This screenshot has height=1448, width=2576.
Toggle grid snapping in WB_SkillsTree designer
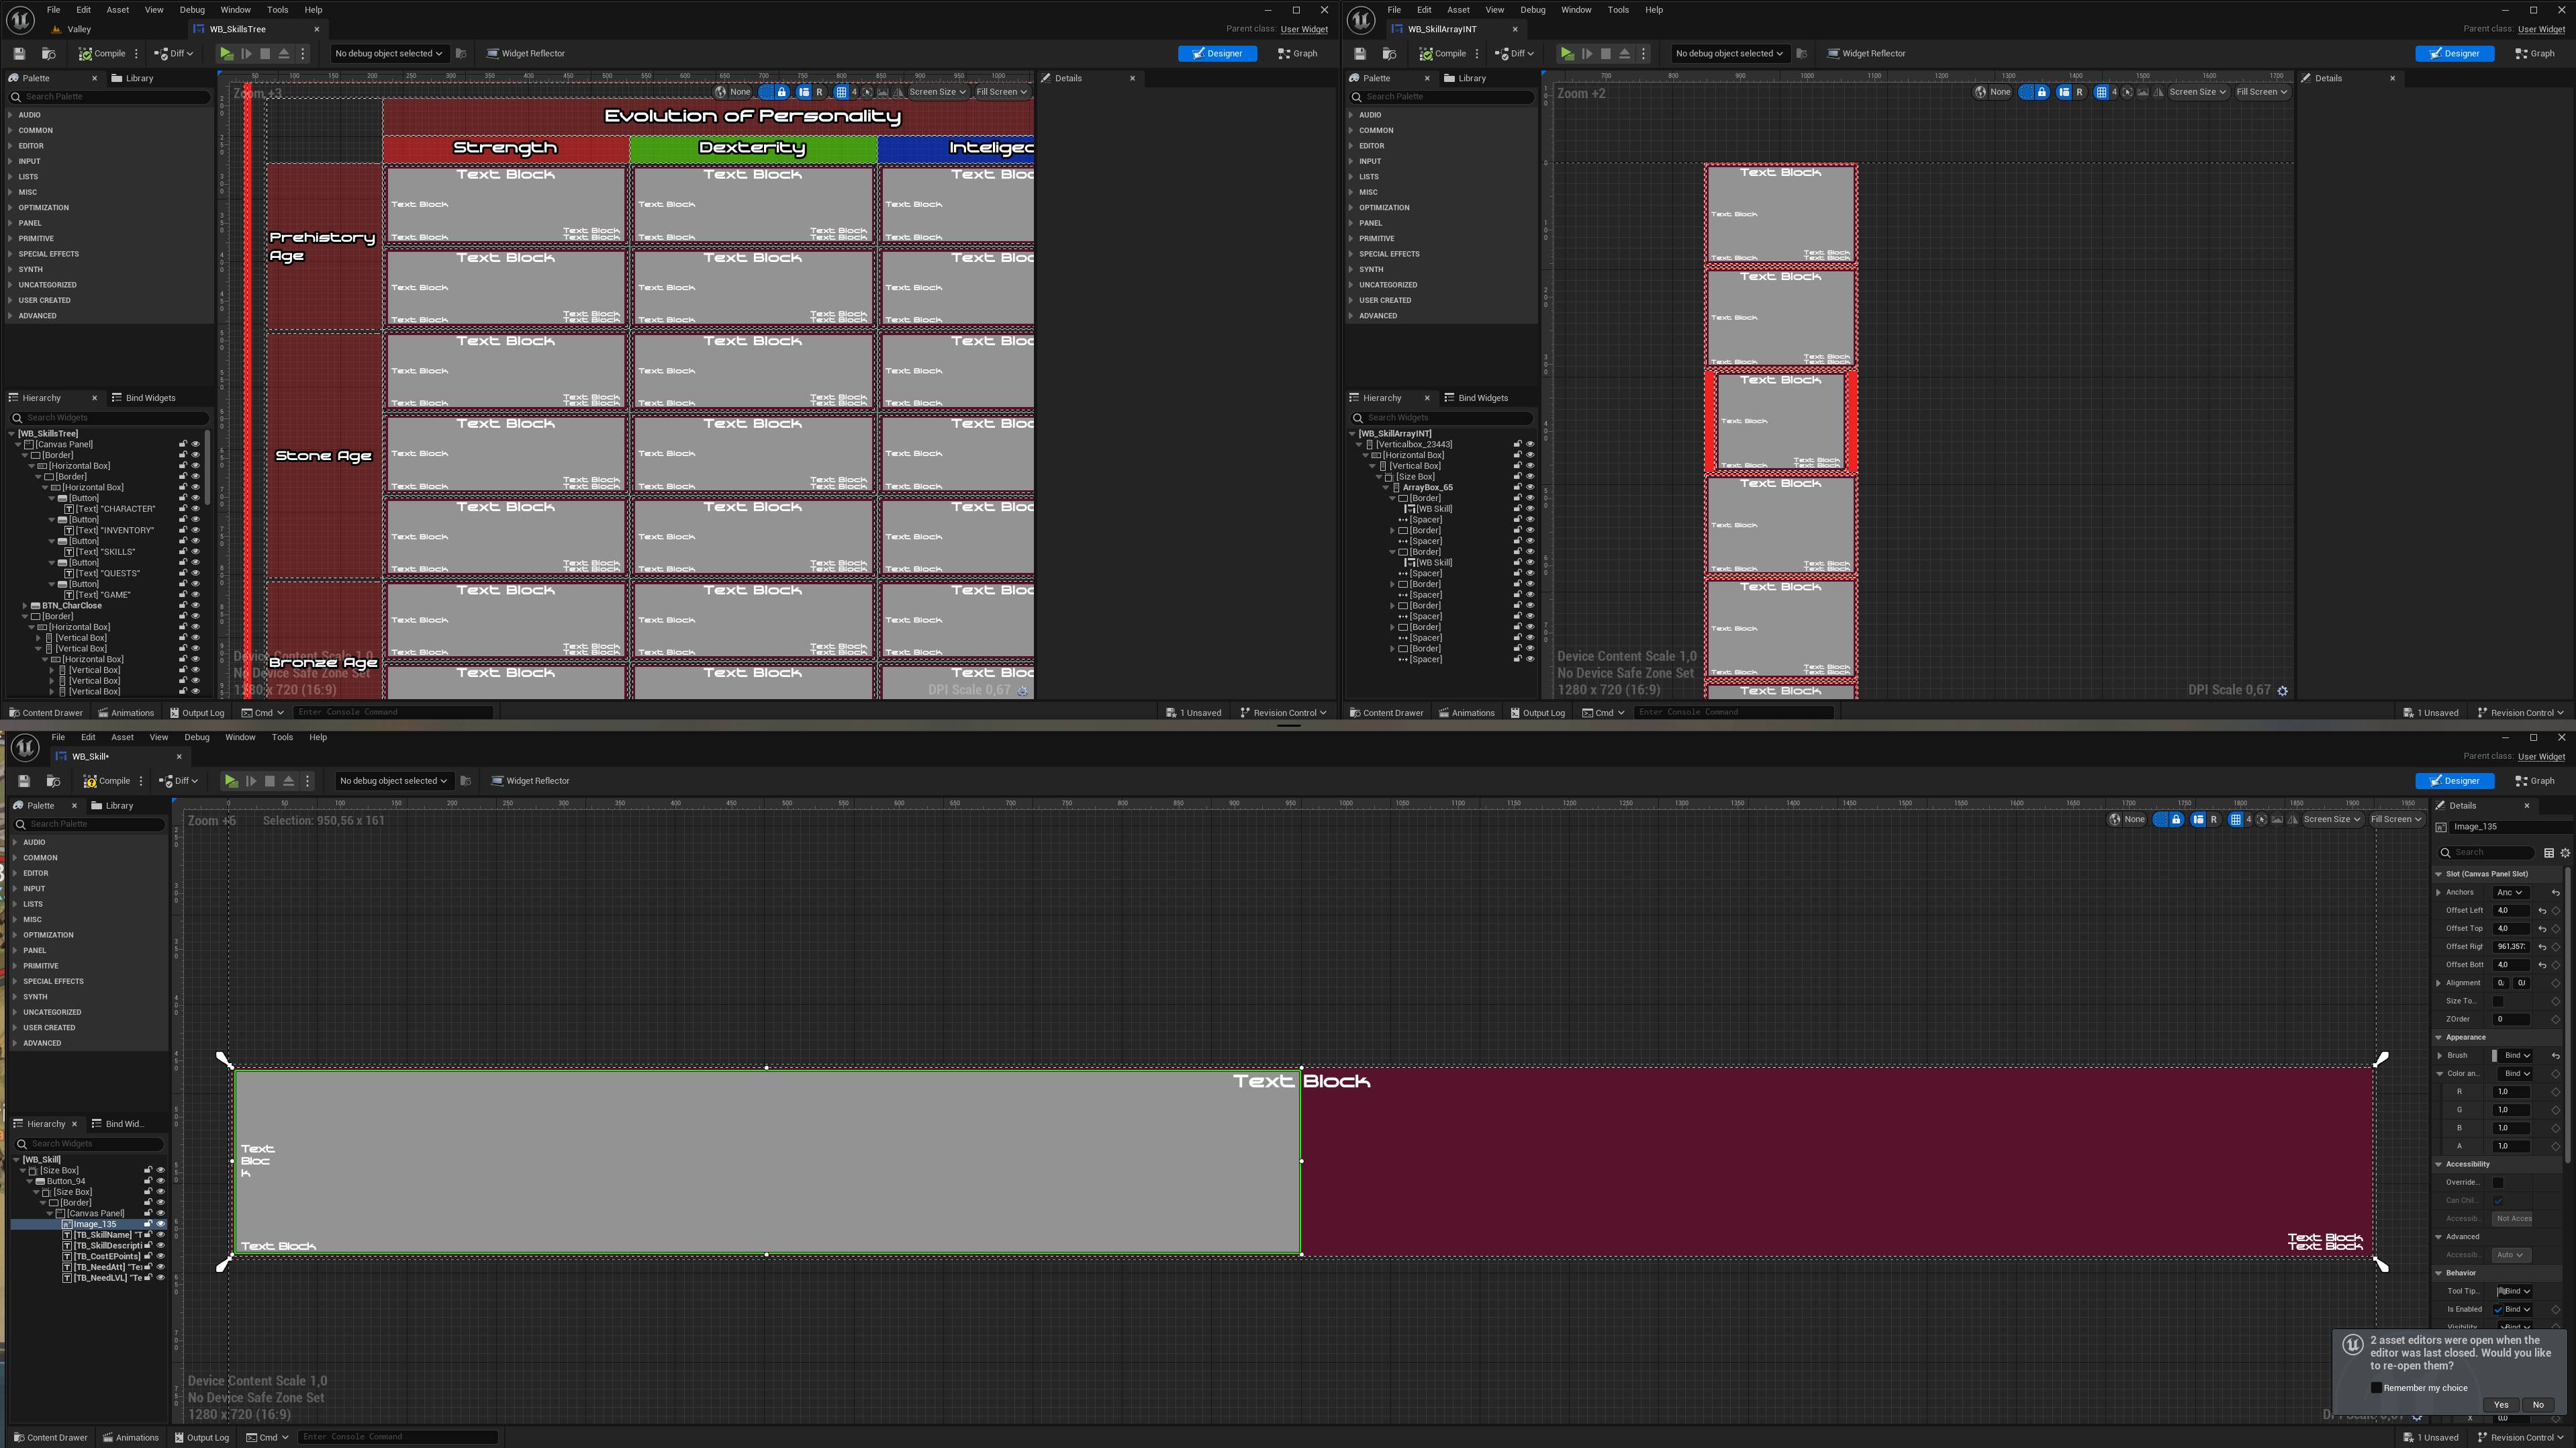[x=841, y=92]
